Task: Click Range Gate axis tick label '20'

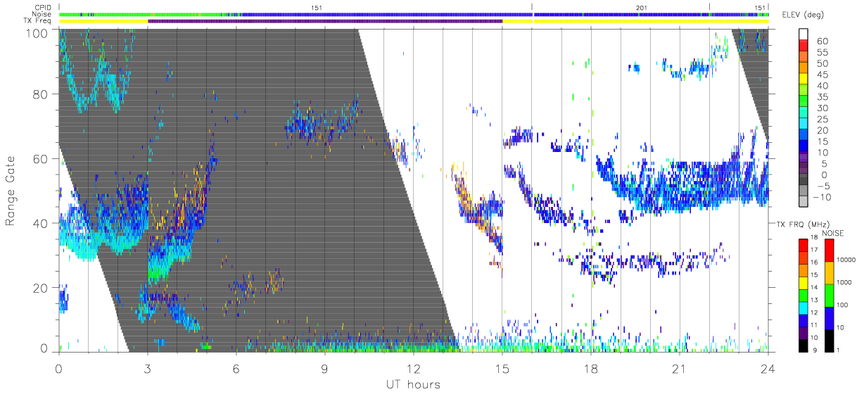Action: coord(41,288)
